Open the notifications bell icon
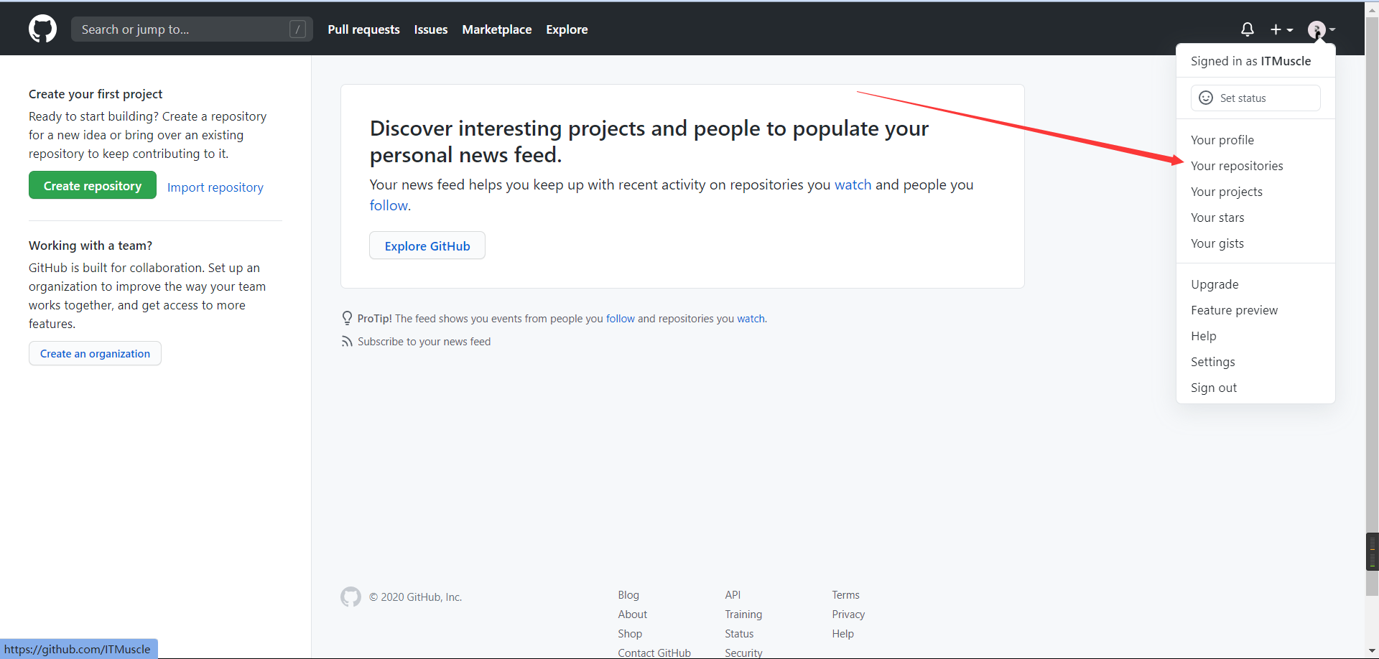Viewport: 1379px width, 659px height. click(x=1247, y=29)
